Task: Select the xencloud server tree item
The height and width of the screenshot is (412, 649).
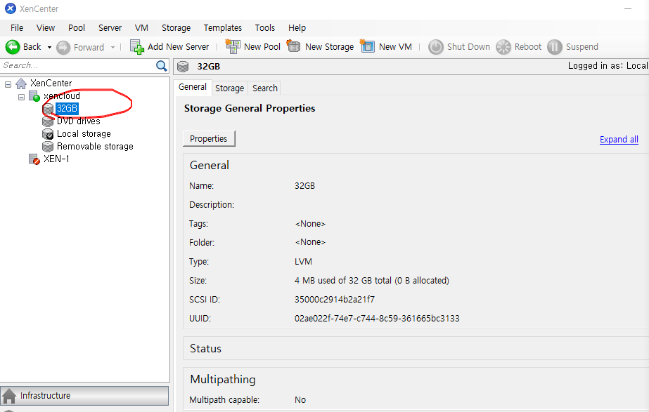Action: pyautogui.click(x=62, y=96)
